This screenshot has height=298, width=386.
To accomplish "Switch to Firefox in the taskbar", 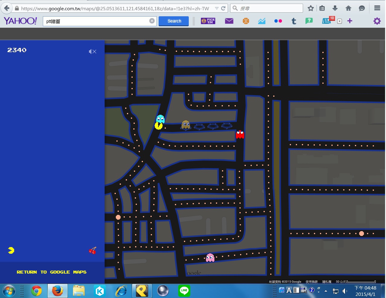I will pos(57,291).
